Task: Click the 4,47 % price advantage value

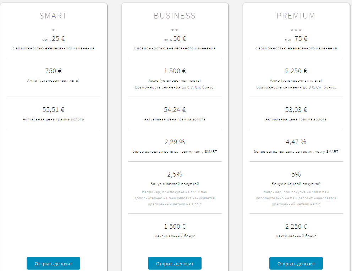Action: tap(296, 142)
